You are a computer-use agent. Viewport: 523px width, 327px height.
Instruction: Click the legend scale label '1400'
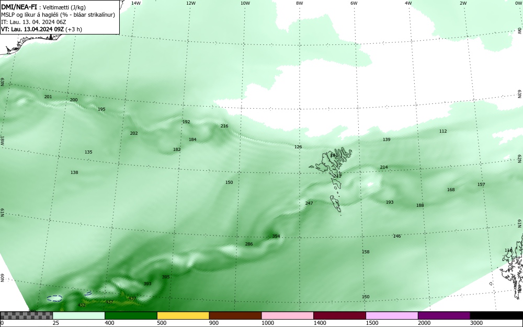click(320, 323)
